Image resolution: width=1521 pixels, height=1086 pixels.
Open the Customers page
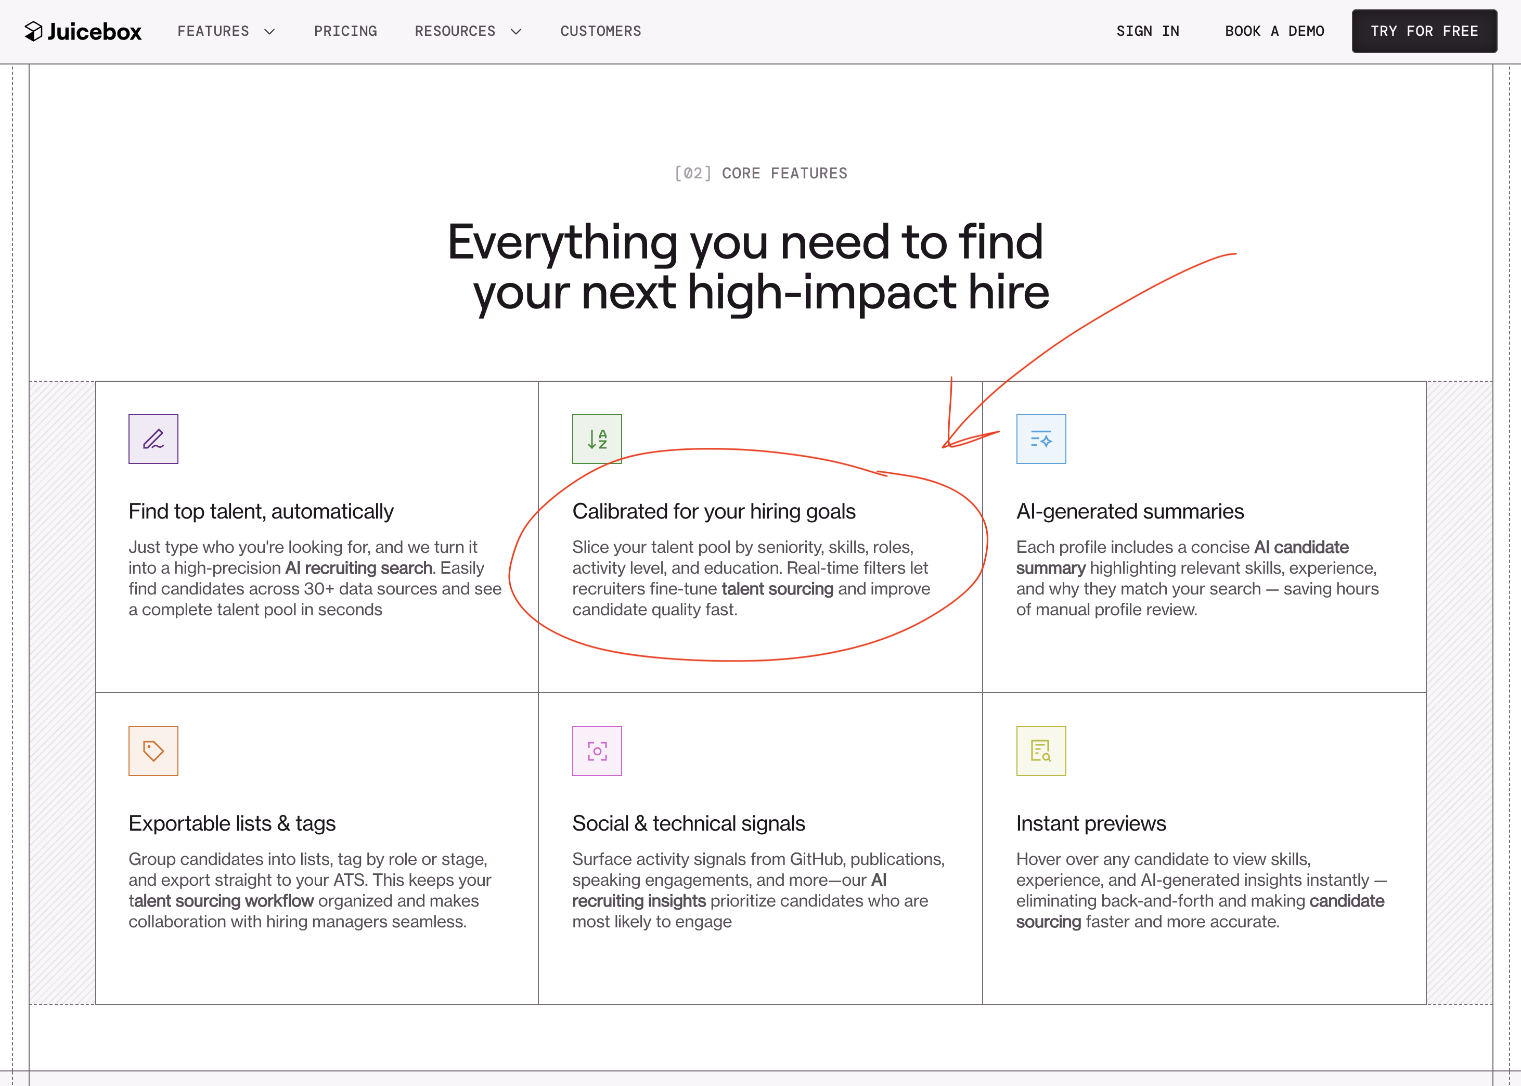(600, 31)
